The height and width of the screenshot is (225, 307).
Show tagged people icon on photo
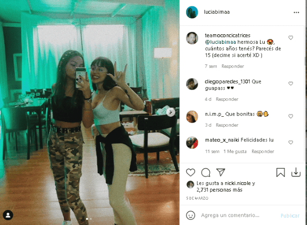8,215
